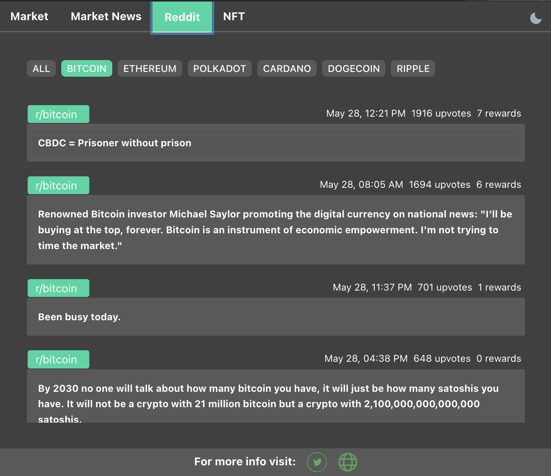
Task: Select the DOGECOIN filter
Action: click(x=354, y=68)
